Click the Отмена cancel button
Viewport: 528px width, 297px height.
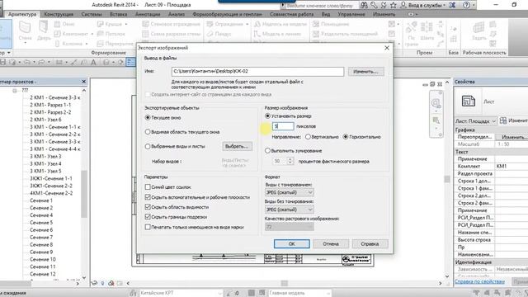point(331,244)
